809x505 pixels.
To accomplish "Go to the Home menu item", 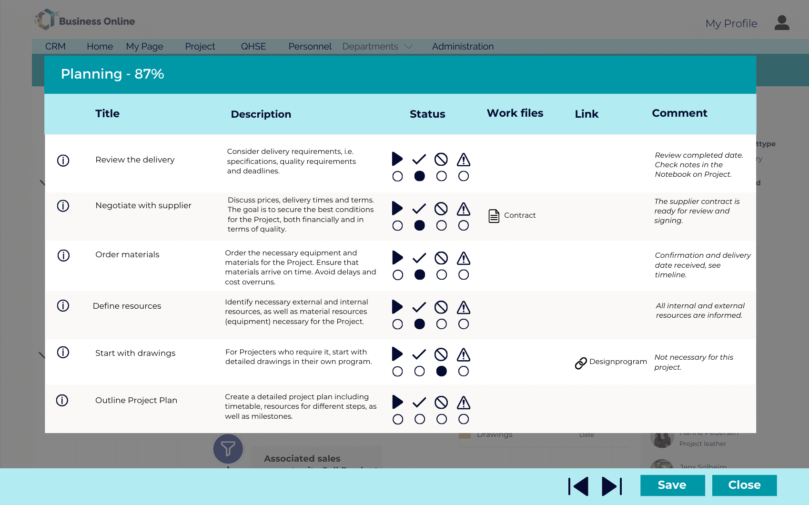I will click(100, 47).
